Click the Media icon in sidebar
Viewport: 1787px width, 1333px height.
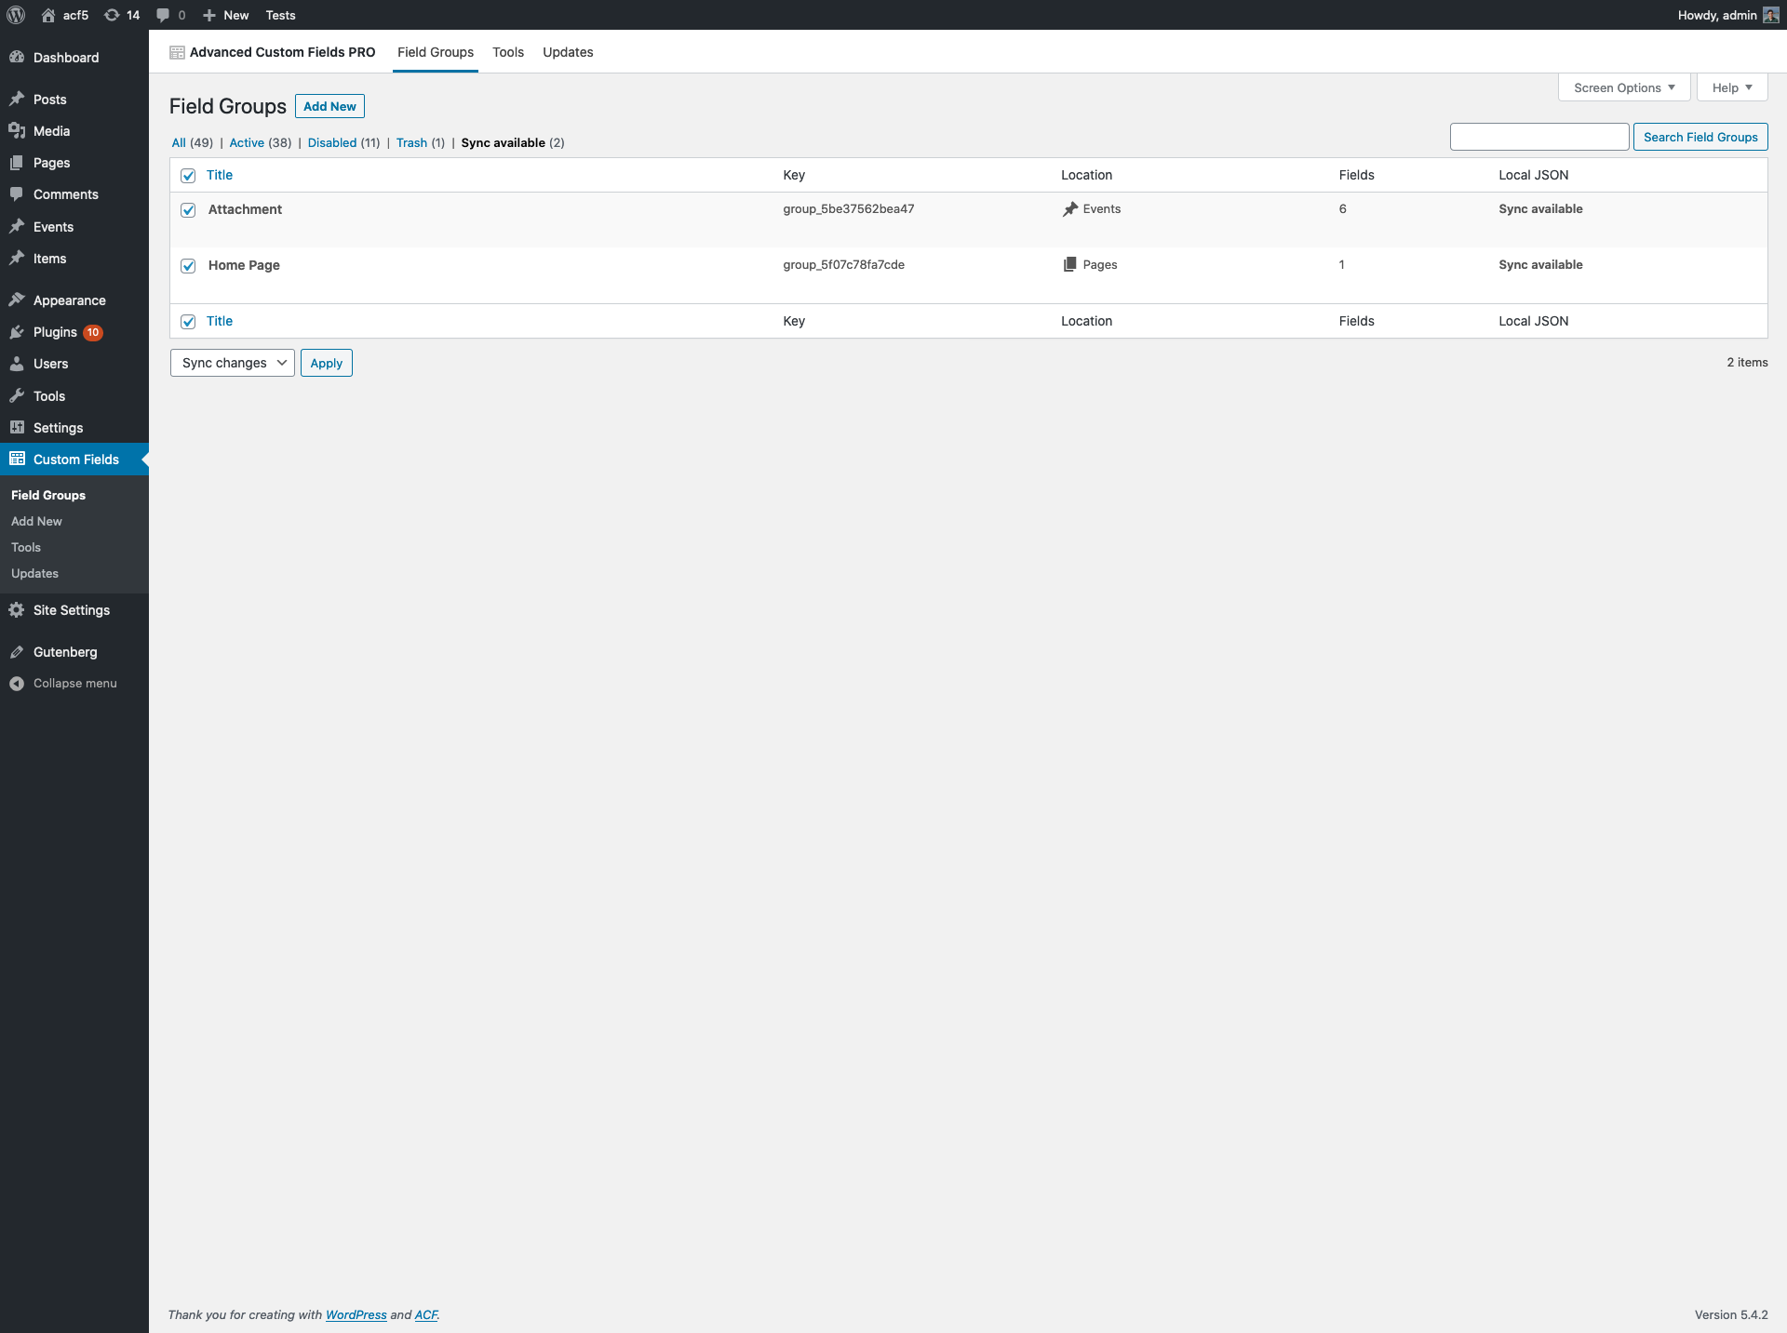pos(17,131)
